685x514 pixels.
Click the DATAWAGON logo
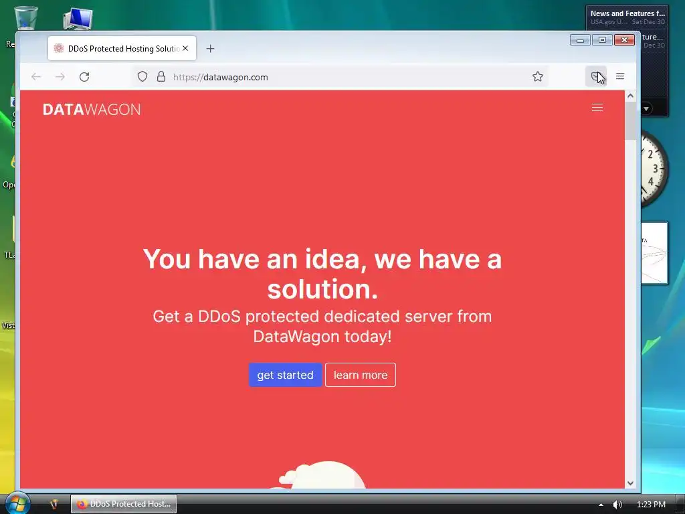coord(92,109)
